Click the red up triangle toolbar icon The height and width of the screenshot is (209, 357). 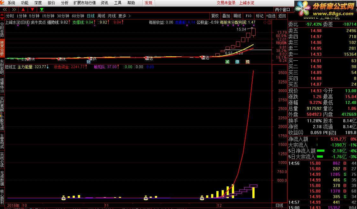tap(23, 9)
